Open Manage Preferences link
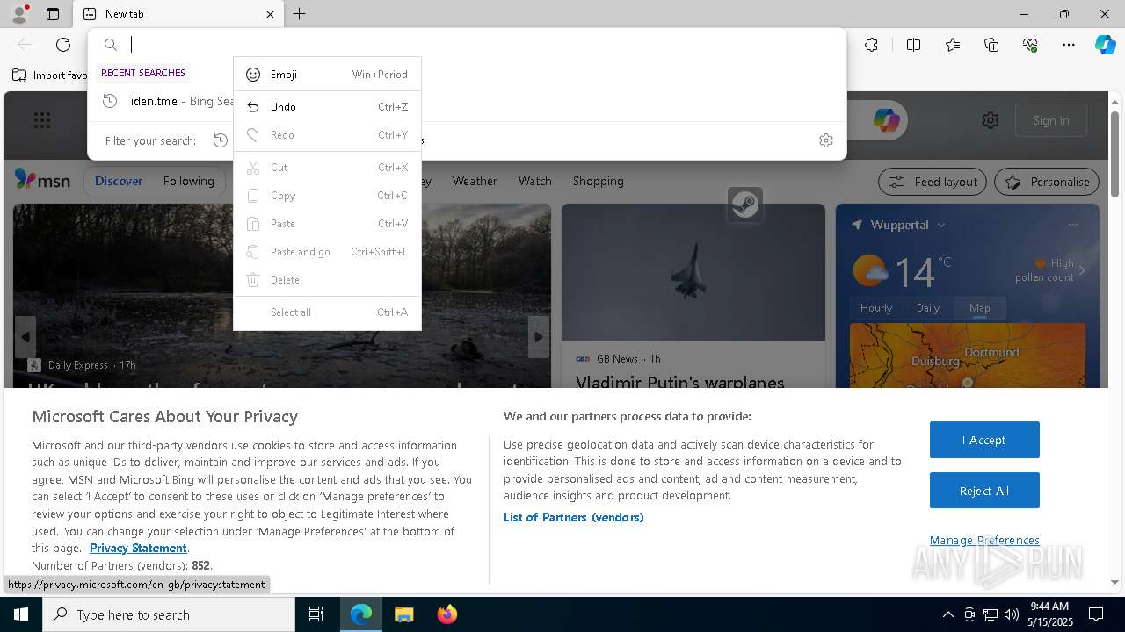This screenshot has height=632, width=1125. (x=984, y=540)
